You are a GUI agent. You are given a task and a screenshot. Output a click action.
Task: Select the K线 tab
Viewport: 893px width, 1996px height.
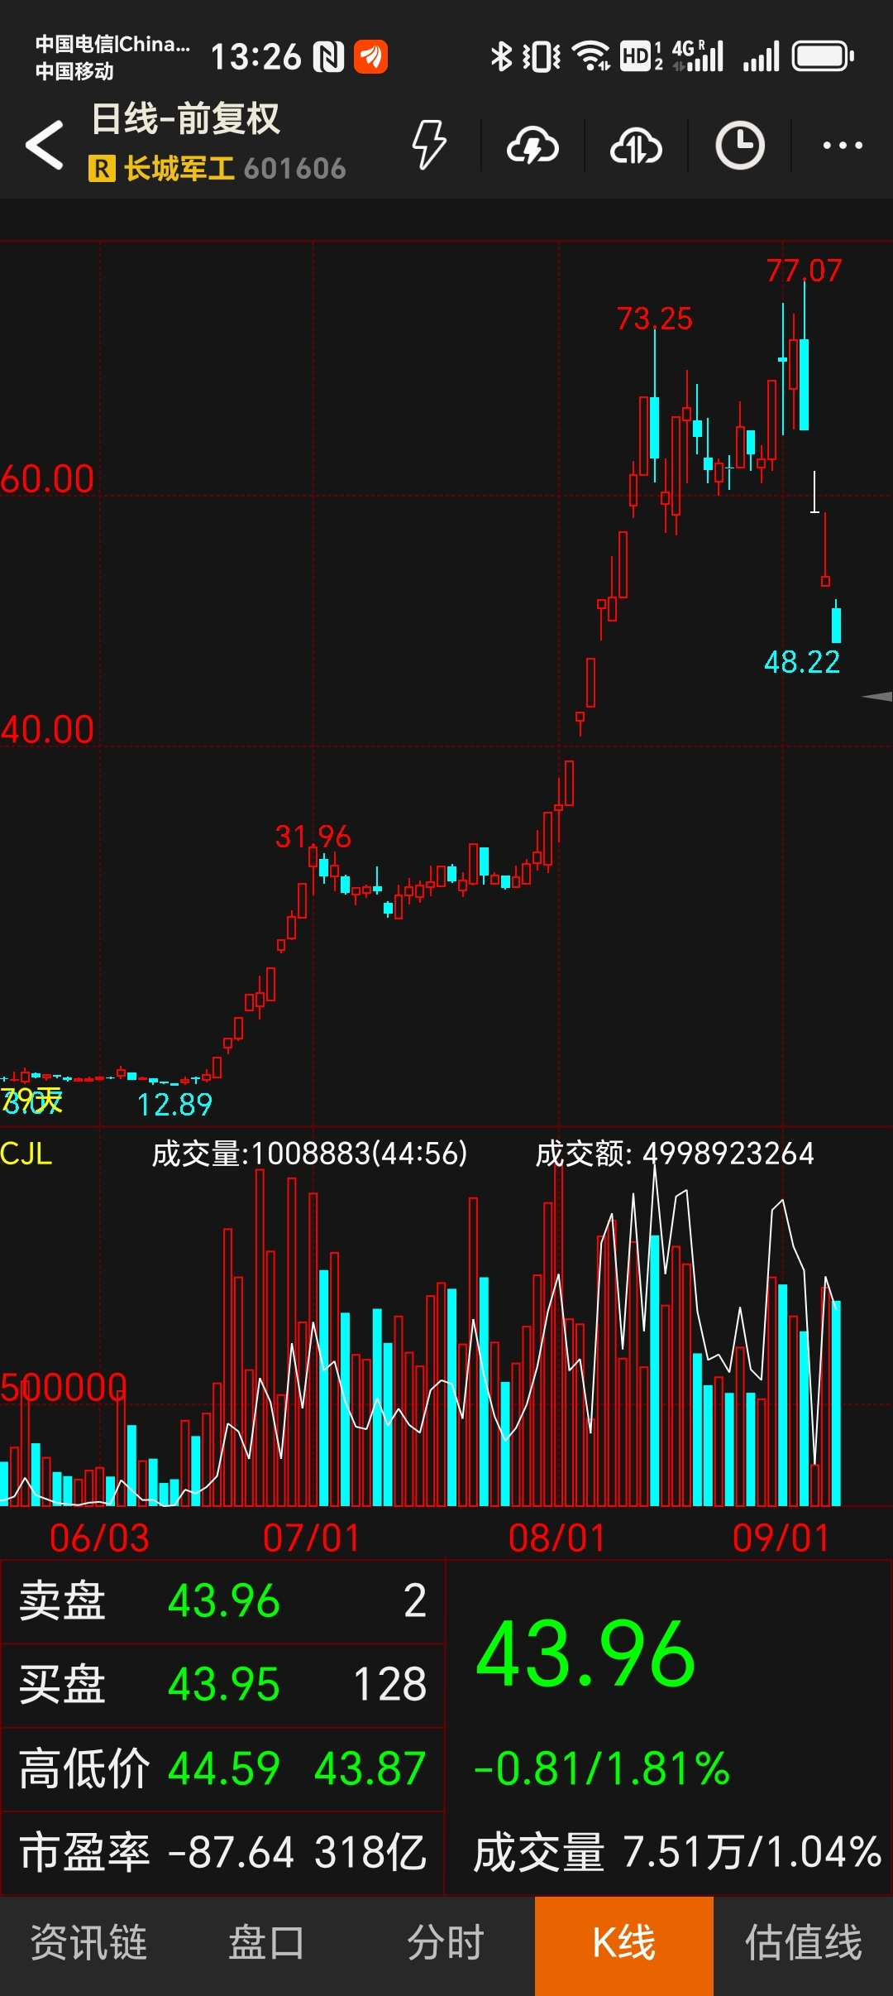[624, 1946]
